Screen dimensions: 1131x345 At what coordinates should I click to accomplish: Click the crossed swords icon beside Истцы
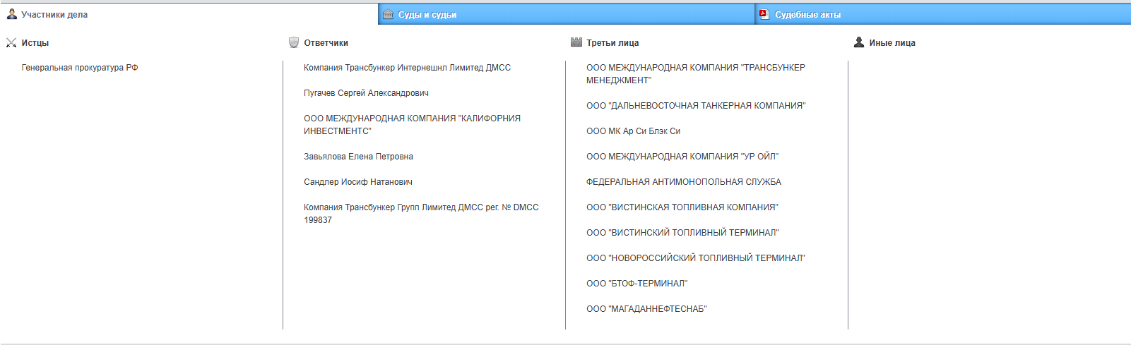pos(11,43)
